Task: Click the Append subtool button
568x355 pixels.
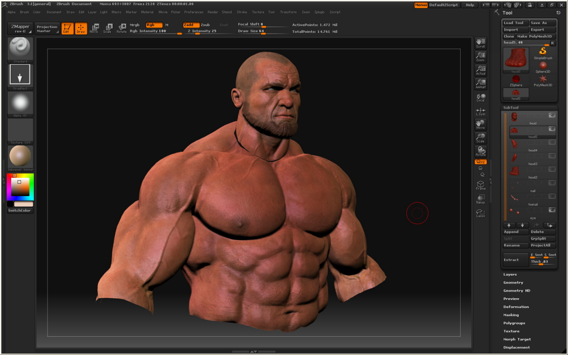Action: pos(516,232)
